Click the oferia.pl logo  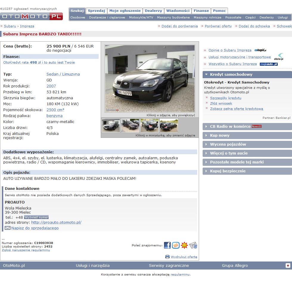(279, 57)
